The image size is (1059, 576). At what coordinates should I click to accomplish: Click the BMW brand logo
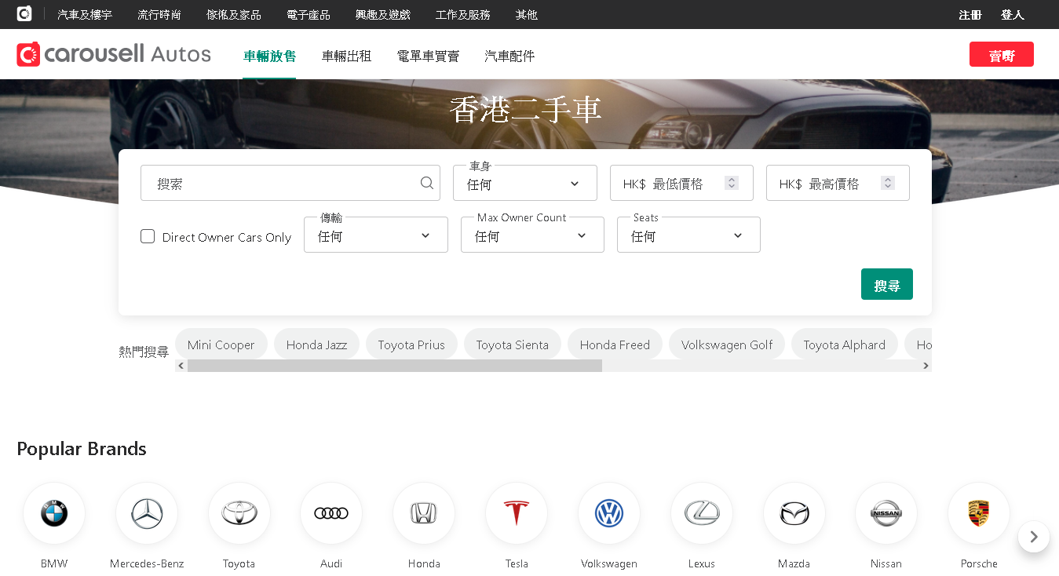click(x=54, y=514)
